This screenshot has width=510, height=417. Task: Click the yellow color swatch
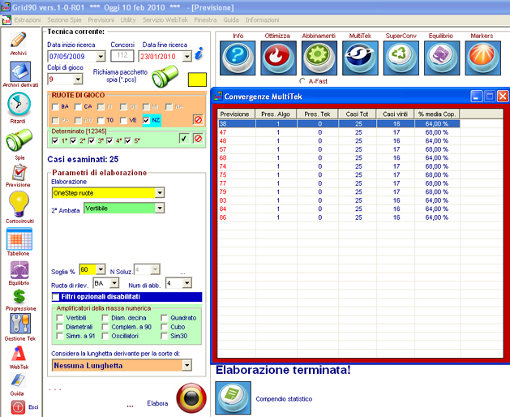click(197, 80)
